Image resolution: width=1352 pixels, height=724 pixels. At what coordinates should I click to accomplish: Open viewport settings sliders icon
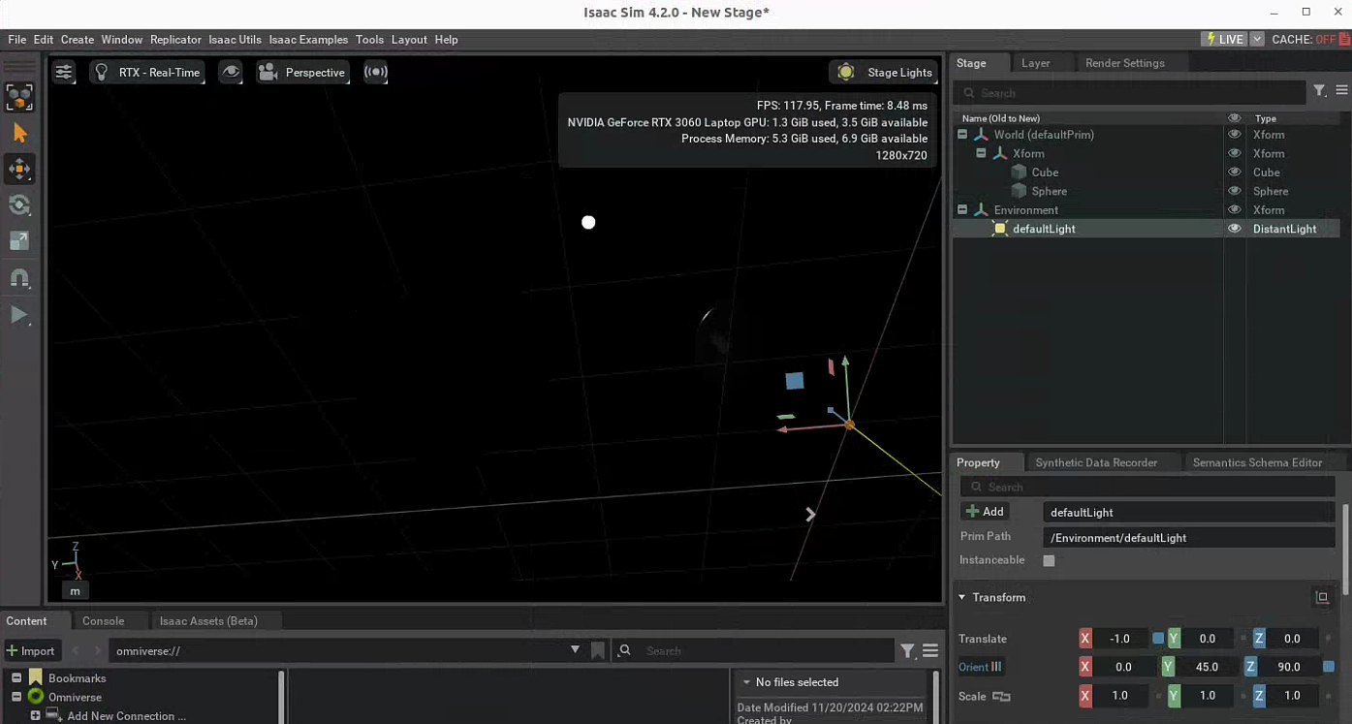pyautogui.click(x=64, y=72)
